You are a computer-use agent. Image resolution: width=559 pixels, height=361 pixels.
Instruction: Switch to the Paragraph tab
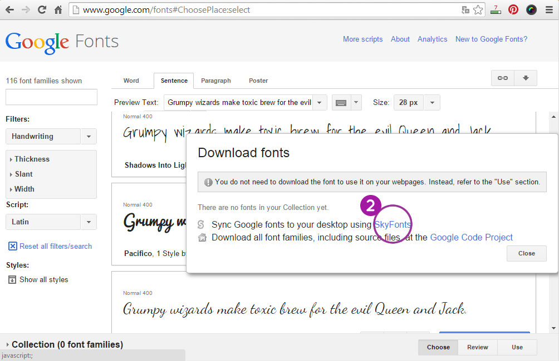(215, 81)
